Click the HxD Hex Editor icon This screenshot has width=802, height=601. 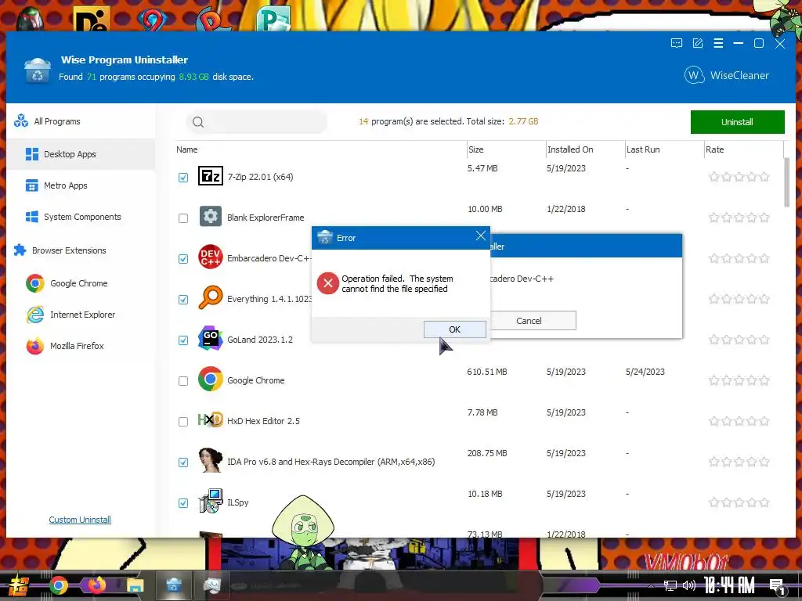pos(210,419)
